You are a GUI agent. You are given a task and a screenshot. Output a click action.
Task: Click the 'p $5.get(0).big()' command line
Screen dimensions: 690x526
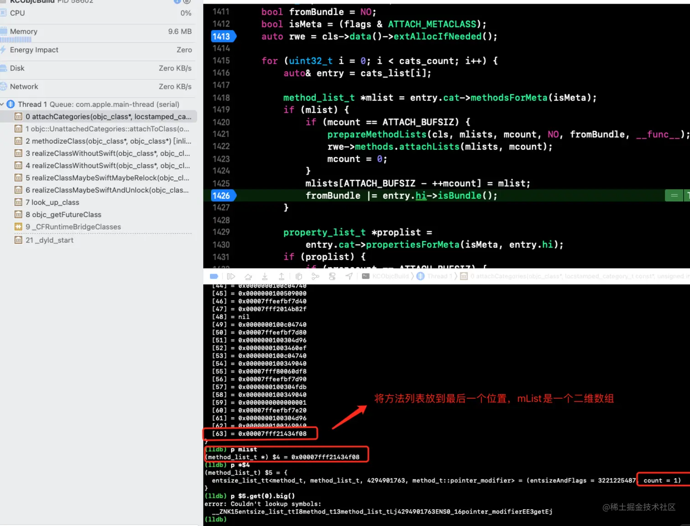click(x=250, y=496)
